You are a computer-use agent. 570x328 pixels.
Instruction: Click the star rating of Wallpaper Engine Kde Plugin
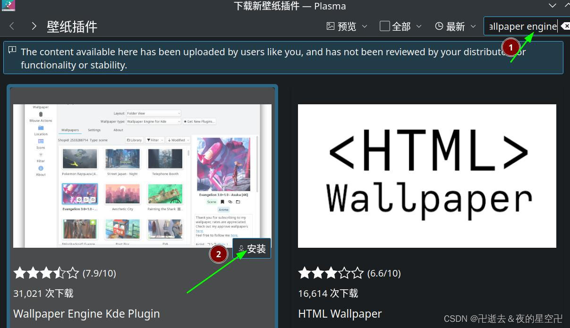(x=46, y=273)
